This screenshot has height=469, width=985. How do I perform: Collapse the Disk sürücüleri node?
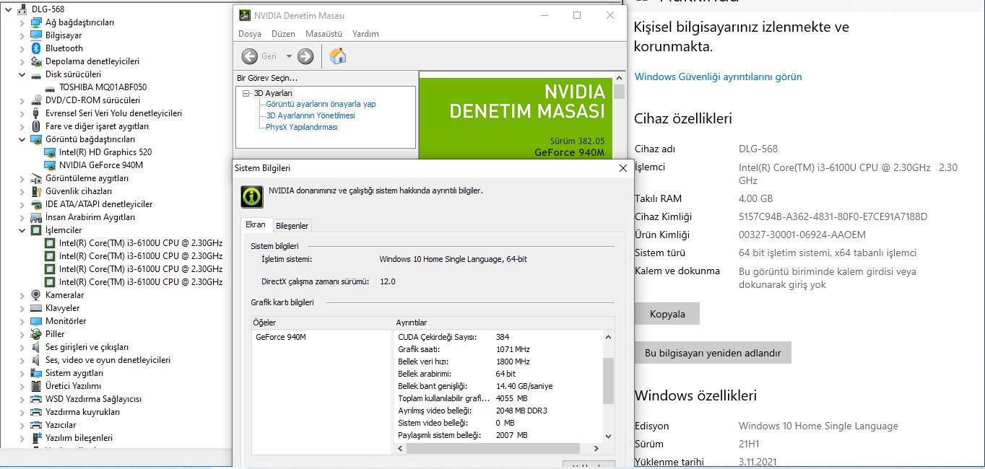22,74
